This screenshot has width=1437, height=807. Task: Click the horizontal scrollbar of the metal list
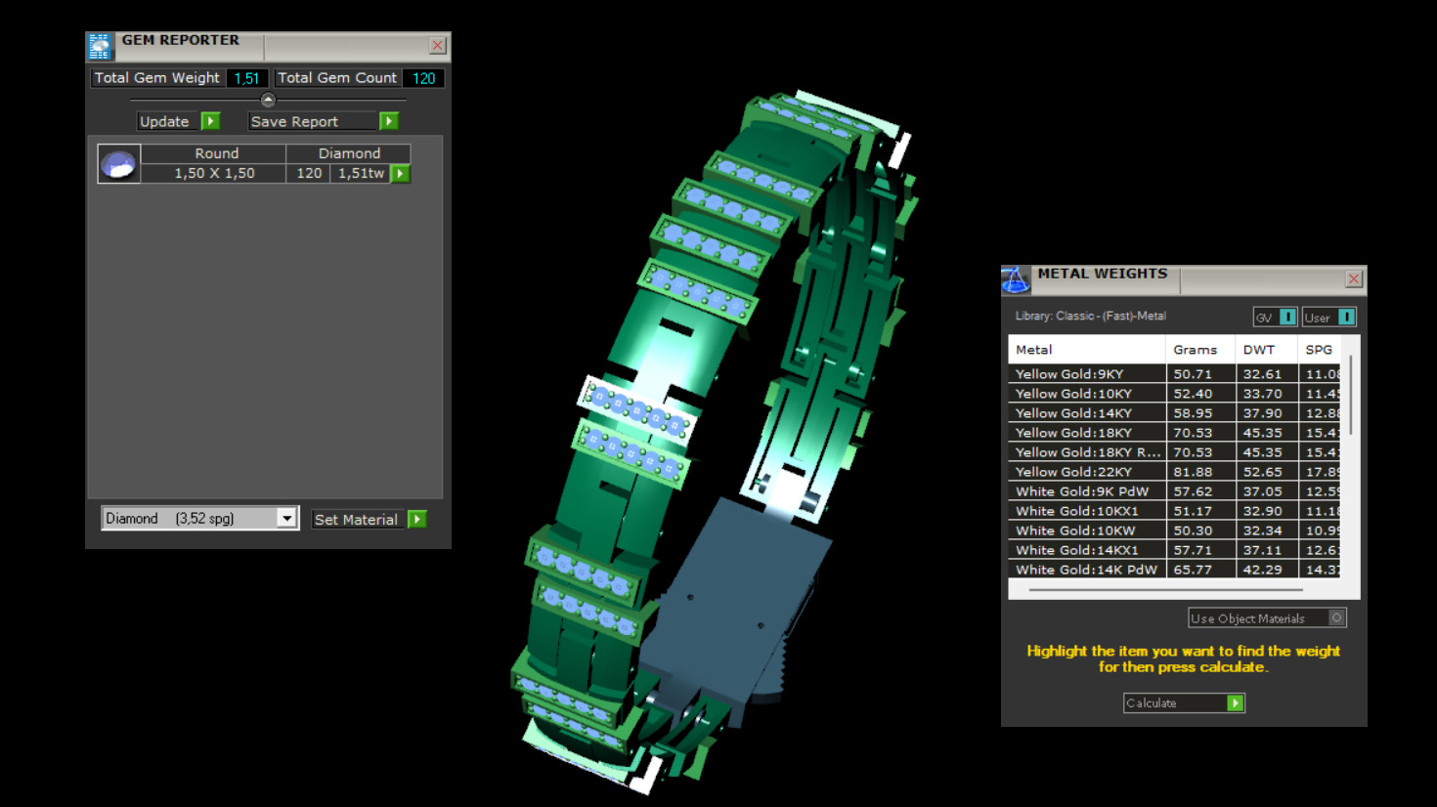(1166, 590)
